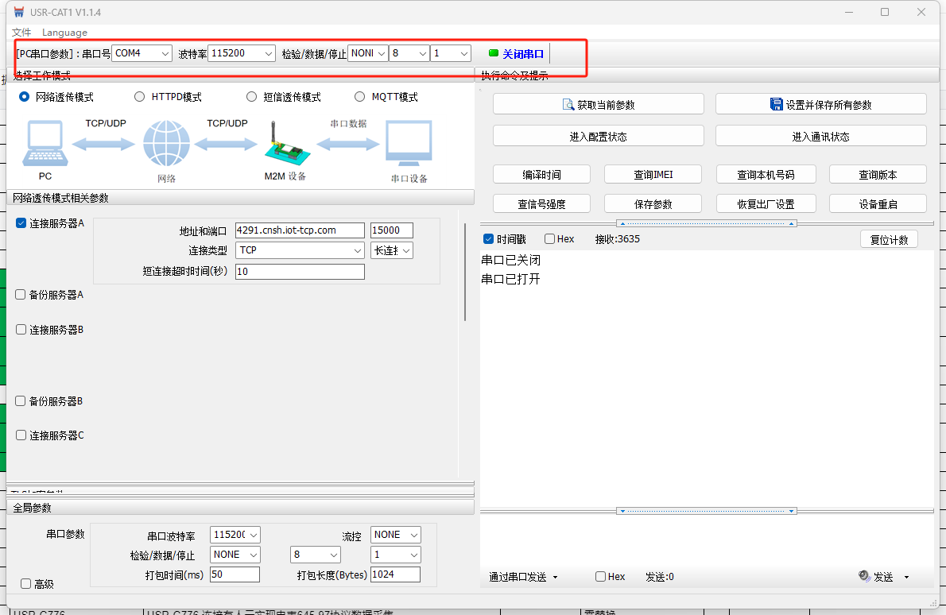
Task: Click the 查信号强度 button
Action: [x=541, y=203]
